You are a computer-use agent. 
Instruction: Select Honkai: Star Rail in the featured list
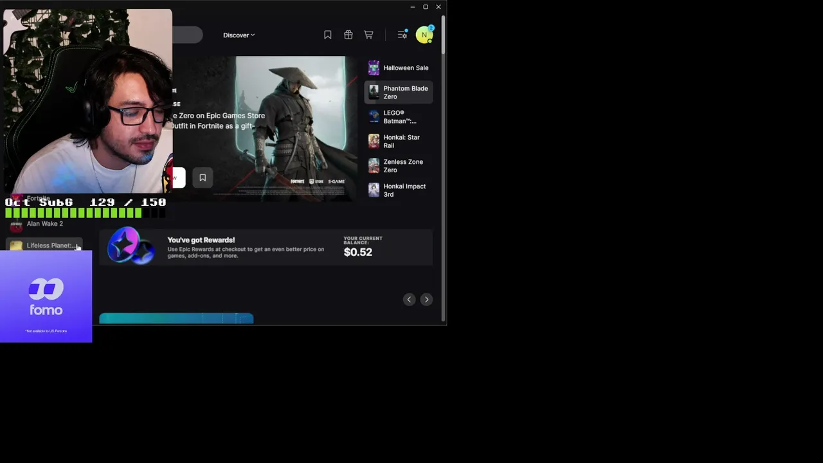[x=399, y=141]
